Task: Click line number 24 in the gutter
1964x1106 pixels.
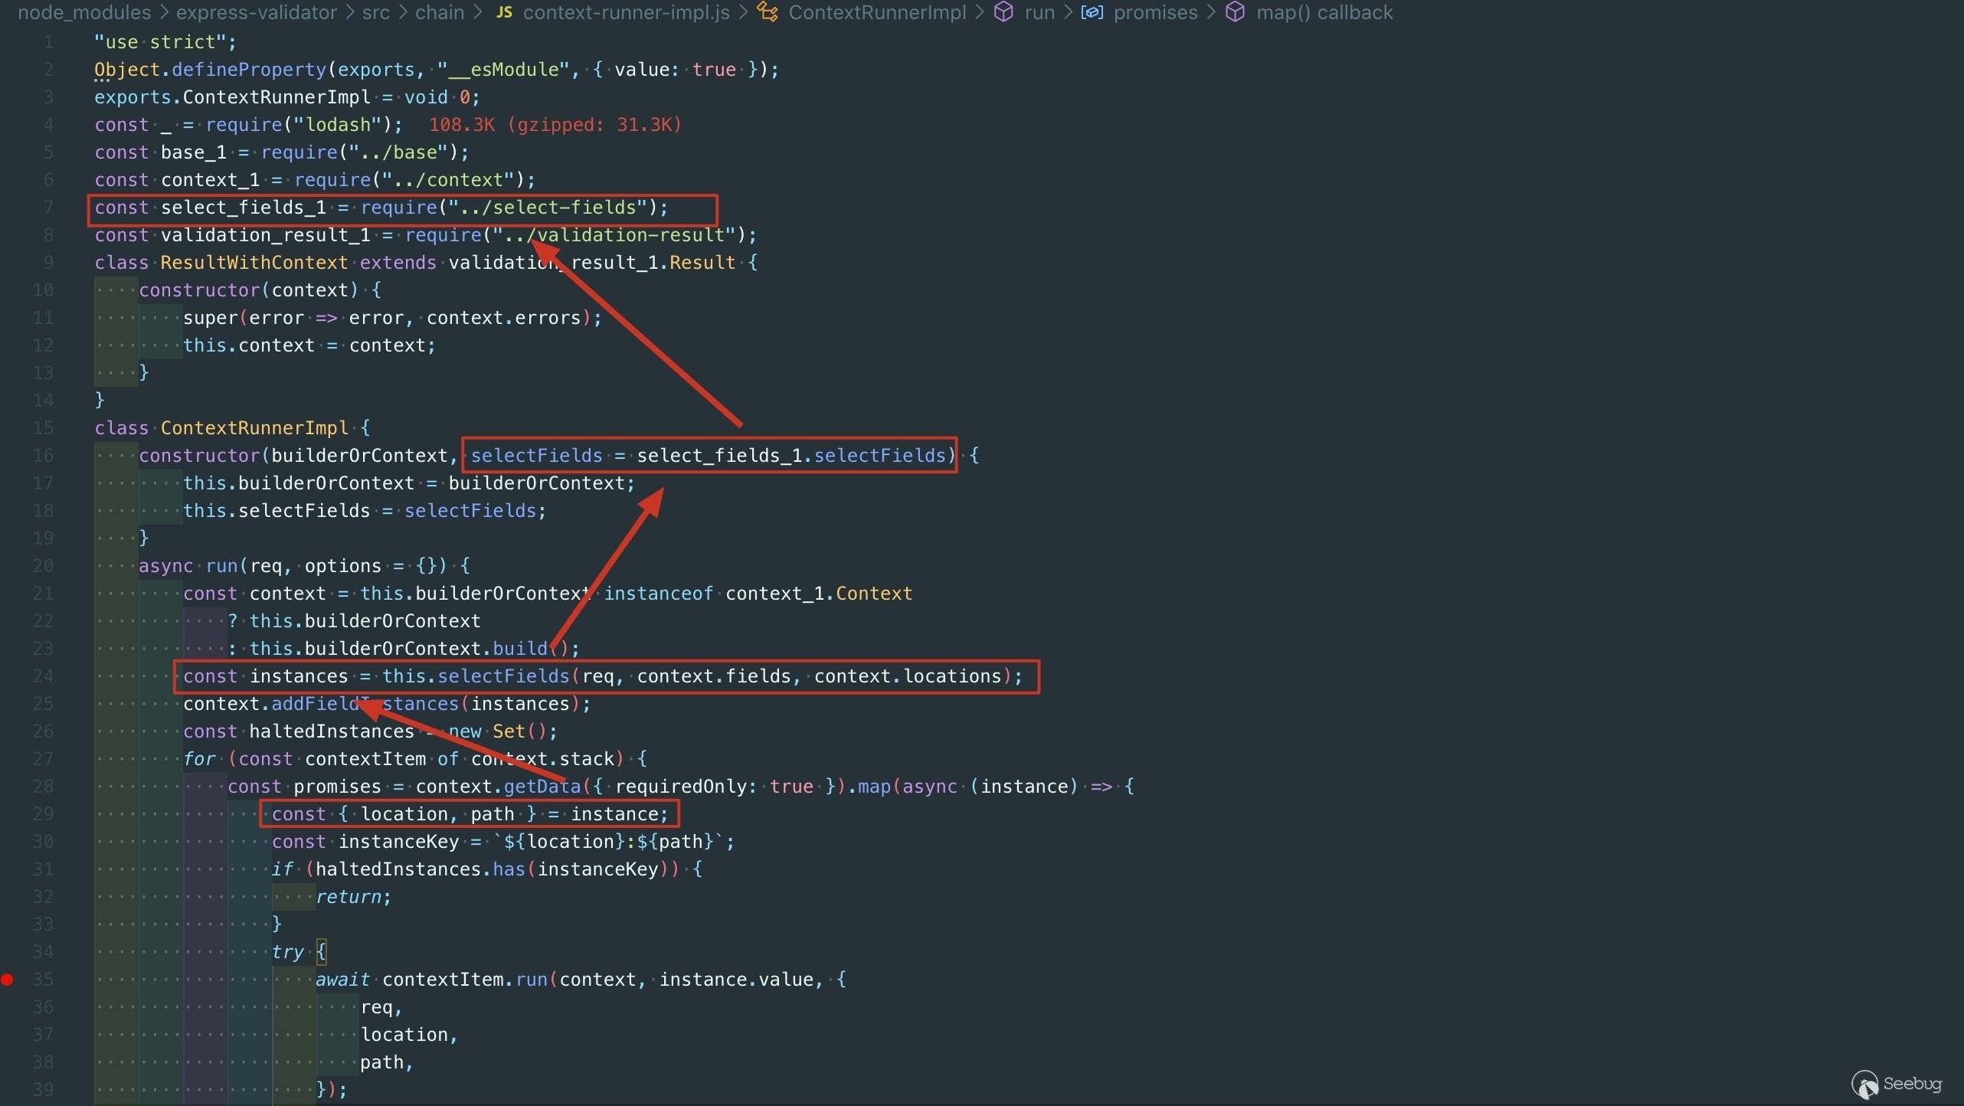Action: coord(43,676)
